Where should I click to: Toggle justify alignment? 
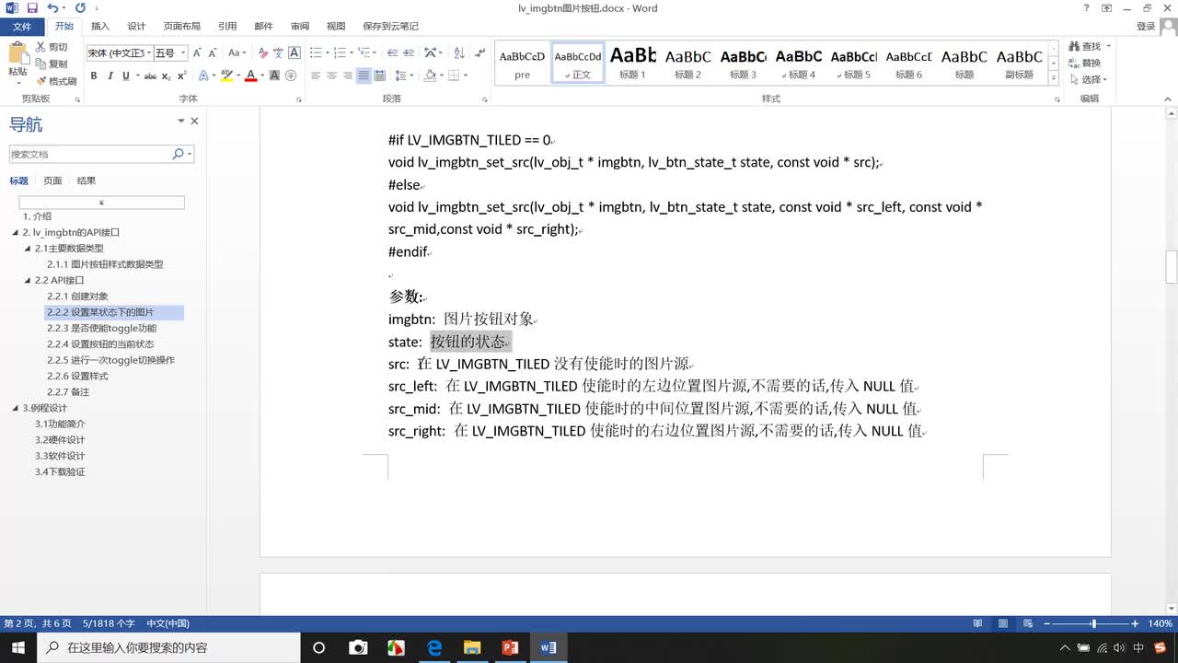tap(364, 76)
